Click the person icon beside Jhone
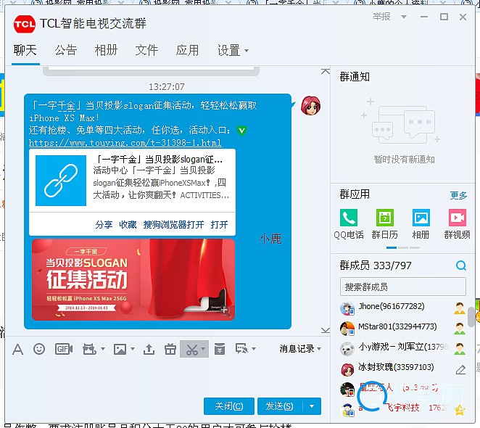 (x=460, y=308)
